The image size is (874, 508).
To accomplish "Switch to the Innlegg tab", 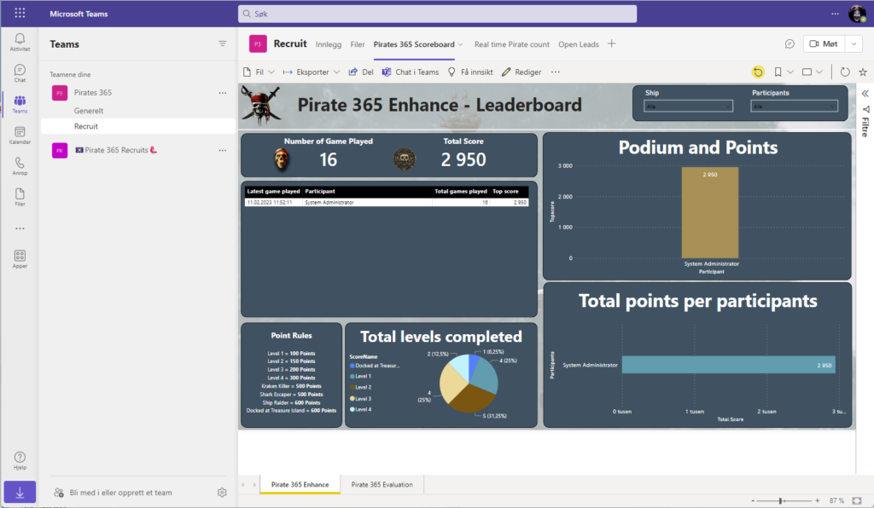I will click(329, 44).
